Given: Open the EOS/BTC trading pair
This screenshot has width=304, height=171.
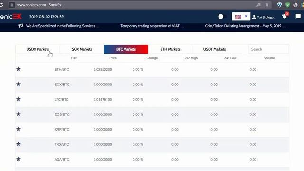Looking at the screenshot, I should pos(62,114).
